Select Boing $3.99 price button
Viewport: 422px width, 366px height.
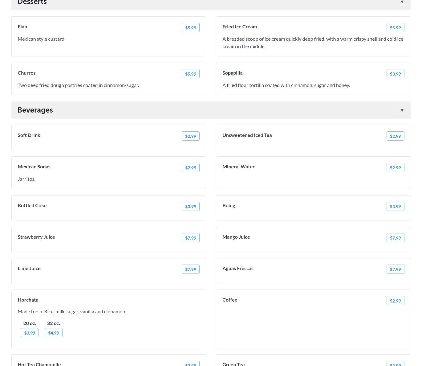click(x=395, y=206)
